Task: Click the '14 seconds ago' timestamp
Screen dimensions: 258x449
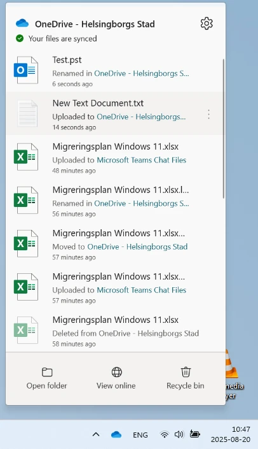Action: tap(74, 127)
